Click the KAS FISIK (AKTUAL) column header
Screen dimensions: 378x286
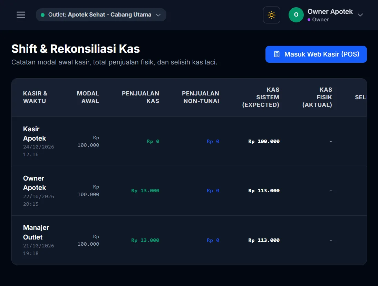pos(317,97)
